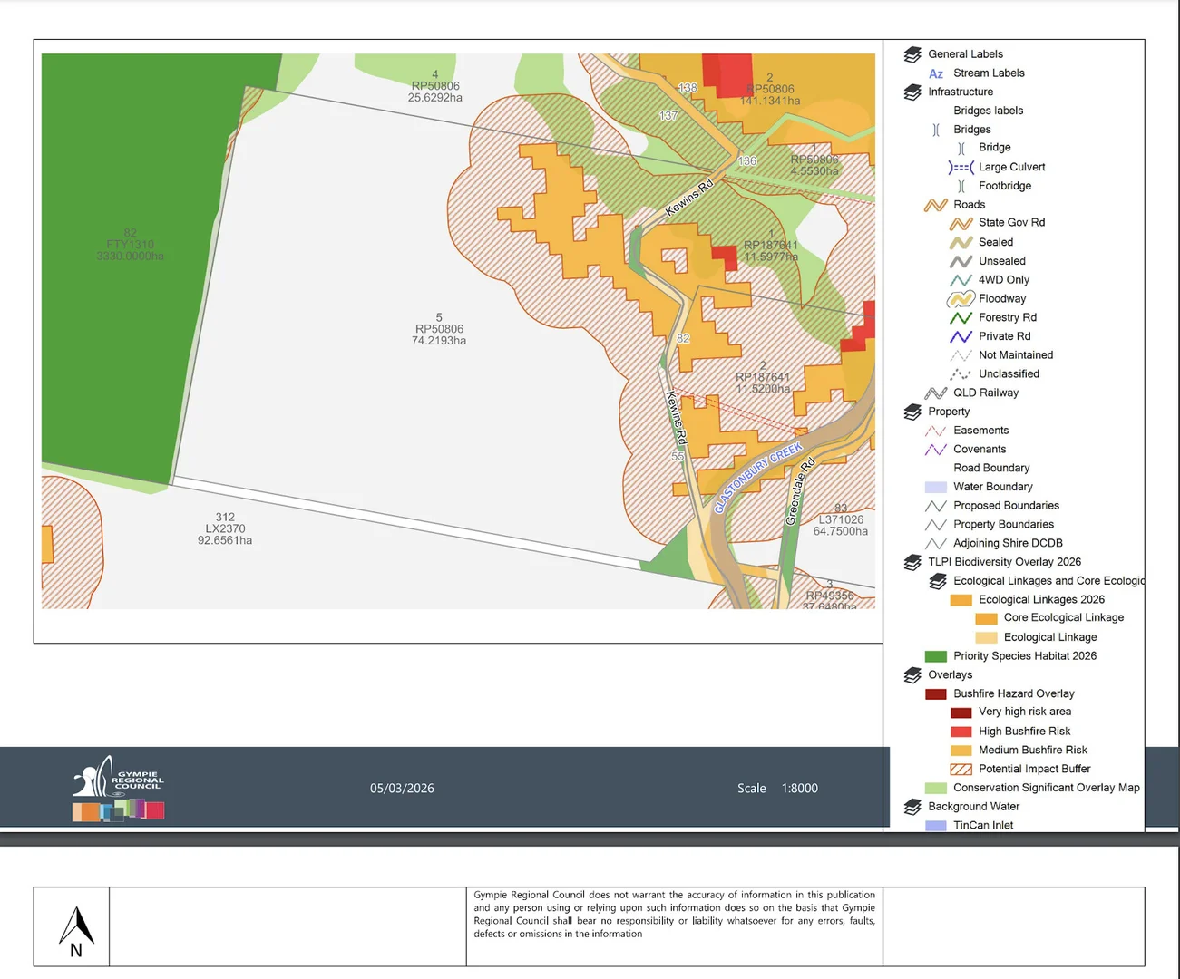Click the Roads zigzag symbol icon

(936, 205)
